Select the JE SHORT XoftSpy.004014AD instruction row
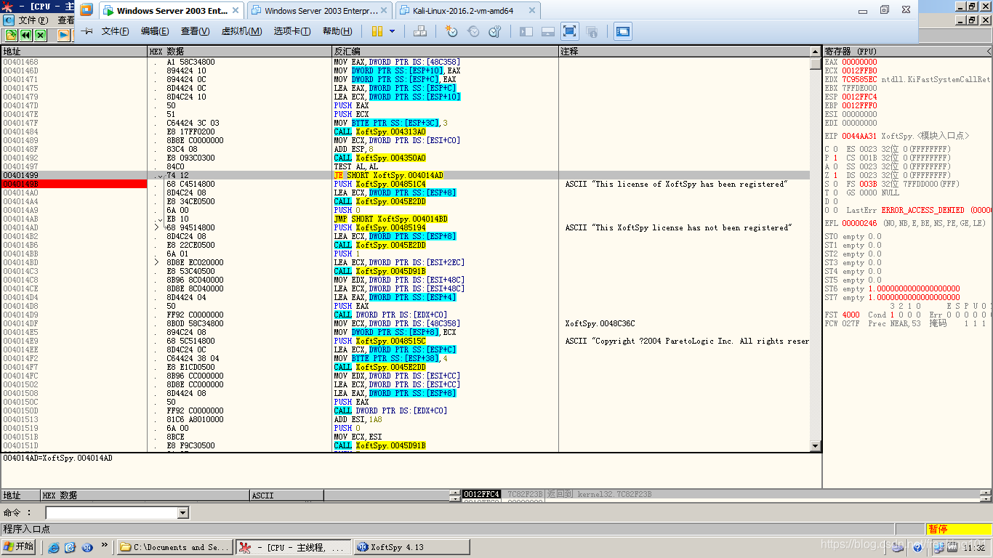This screenshot has height=558, width=993. (x=405, y=175)
